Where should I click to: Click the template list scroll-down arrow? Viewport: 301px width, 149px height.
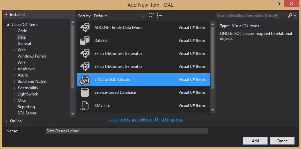213,110
